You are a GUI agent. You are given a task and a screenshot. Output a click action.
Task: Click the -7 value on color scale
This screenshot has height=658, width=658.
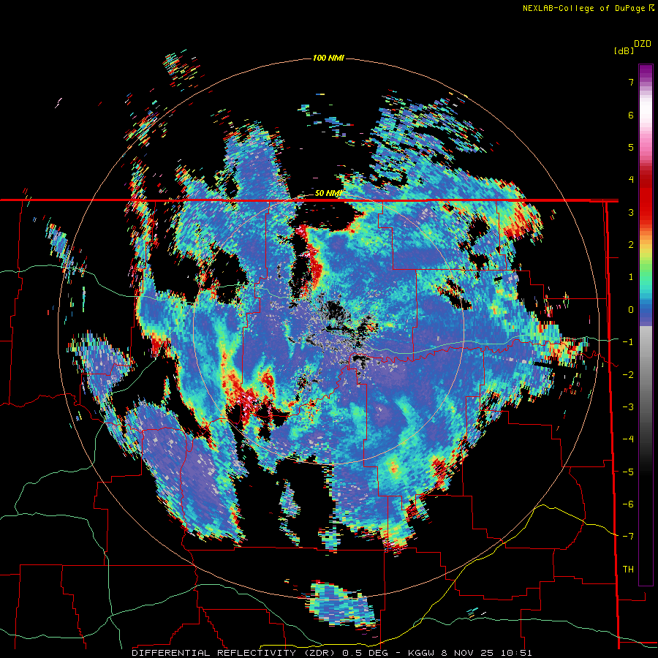click(628, 537)
